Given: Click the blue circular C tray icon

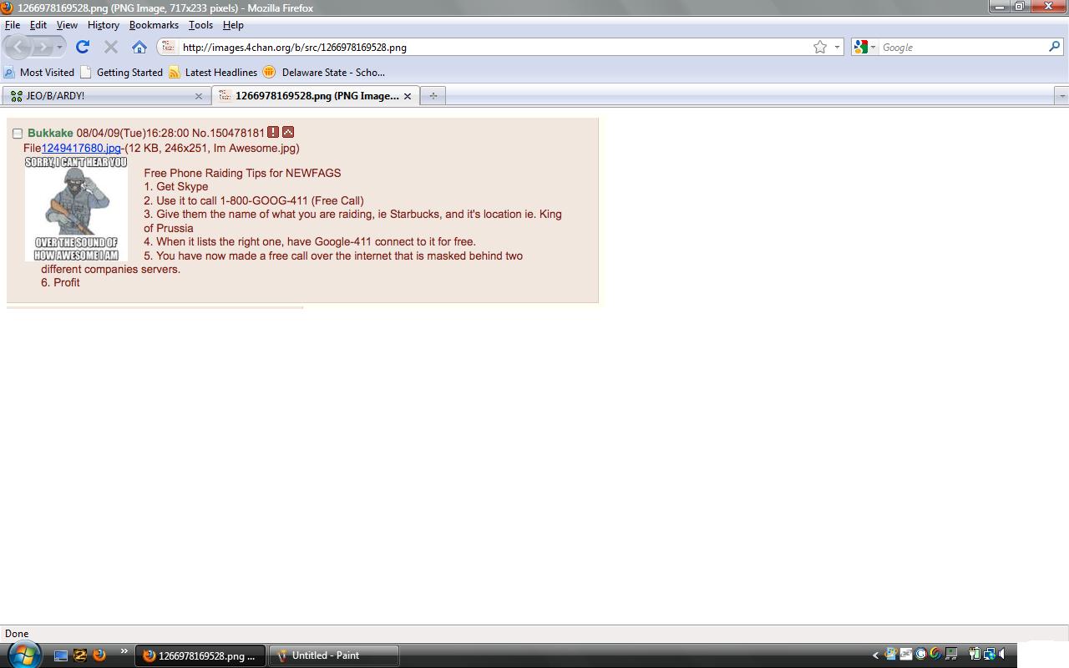Looking at the screenshot, I should [920, 654].
